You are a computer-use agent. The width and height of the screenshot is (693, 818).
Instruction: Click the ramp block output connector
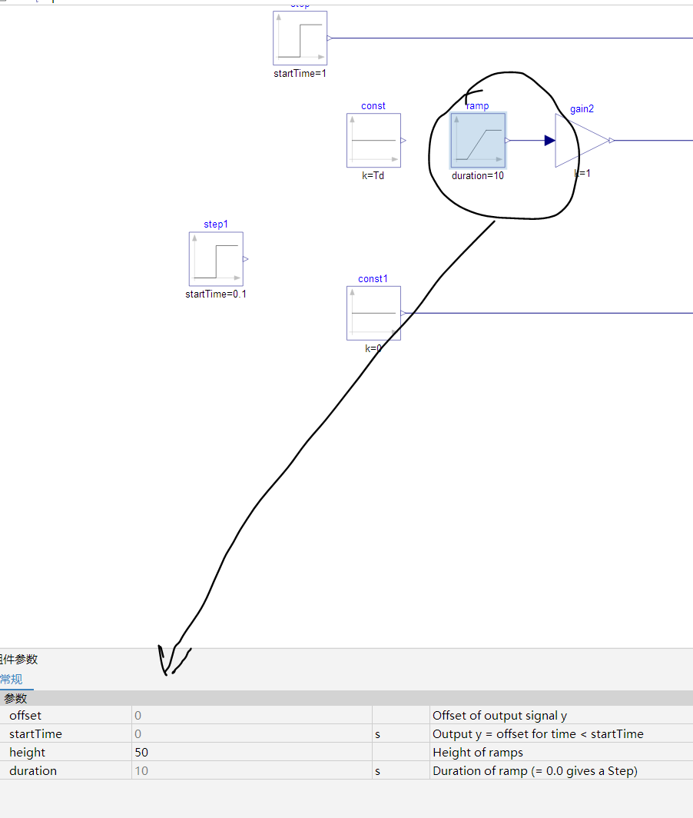508,141
